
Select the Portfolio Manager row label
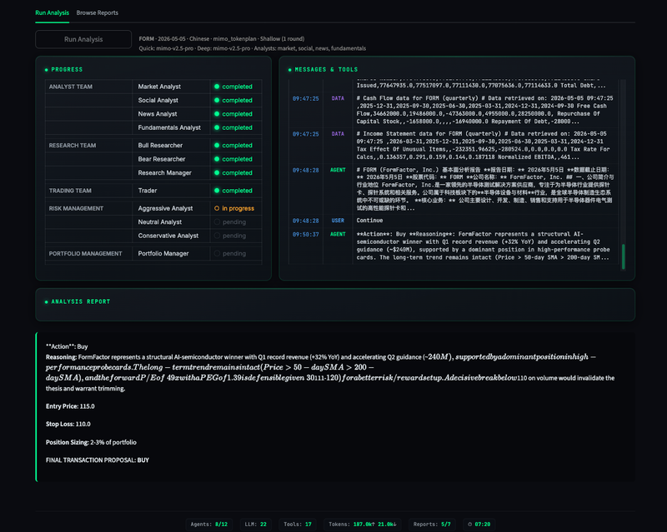coord(163,253)
